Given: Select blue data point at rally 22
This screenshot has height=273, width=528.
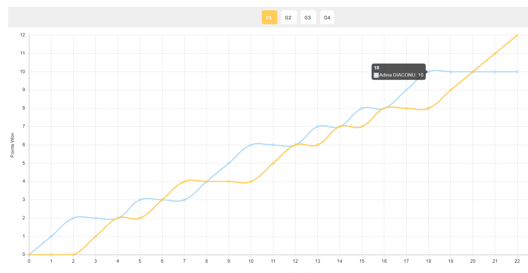Looking at the screenshot, I should [x=517, y=72].
